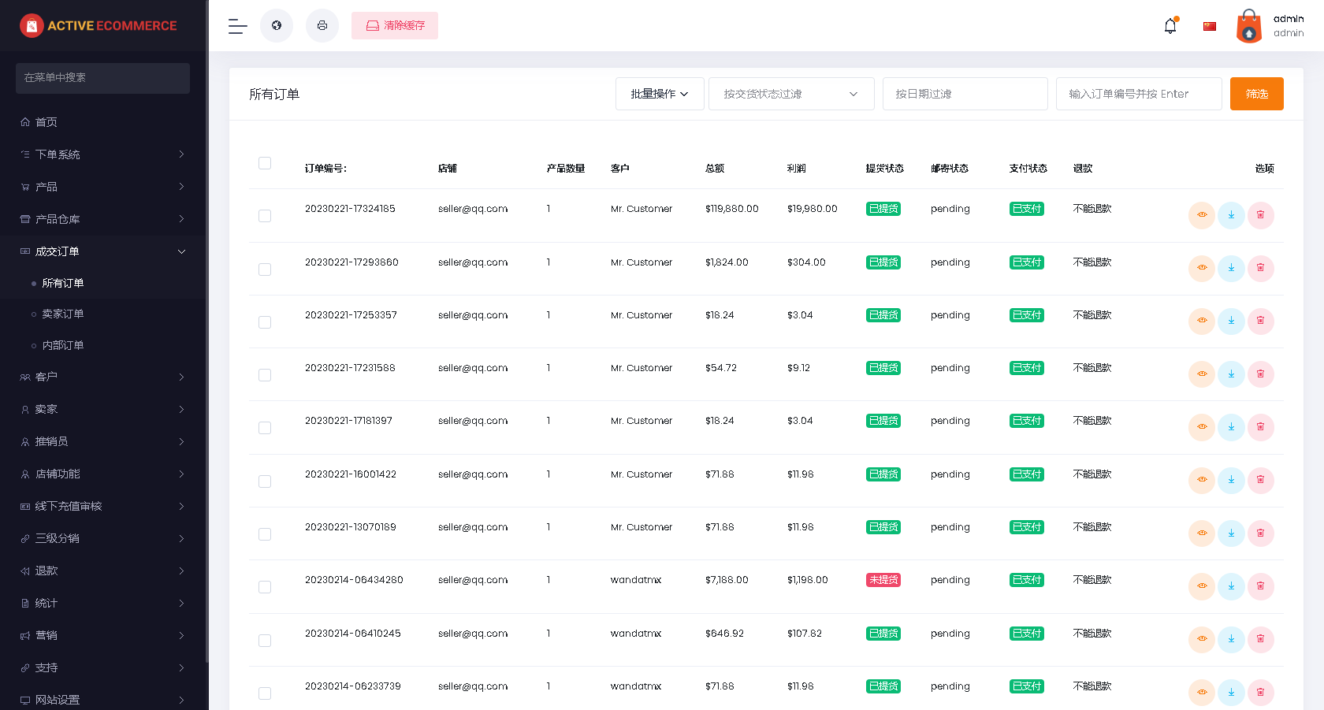Click the orange 筛选 filter button
The width and height of the screenshot is (1324, 710).
pyautogui.click(x=1257, y=94)
